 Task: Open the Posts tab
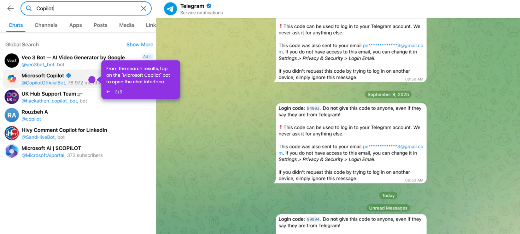(x=101, y=25)
